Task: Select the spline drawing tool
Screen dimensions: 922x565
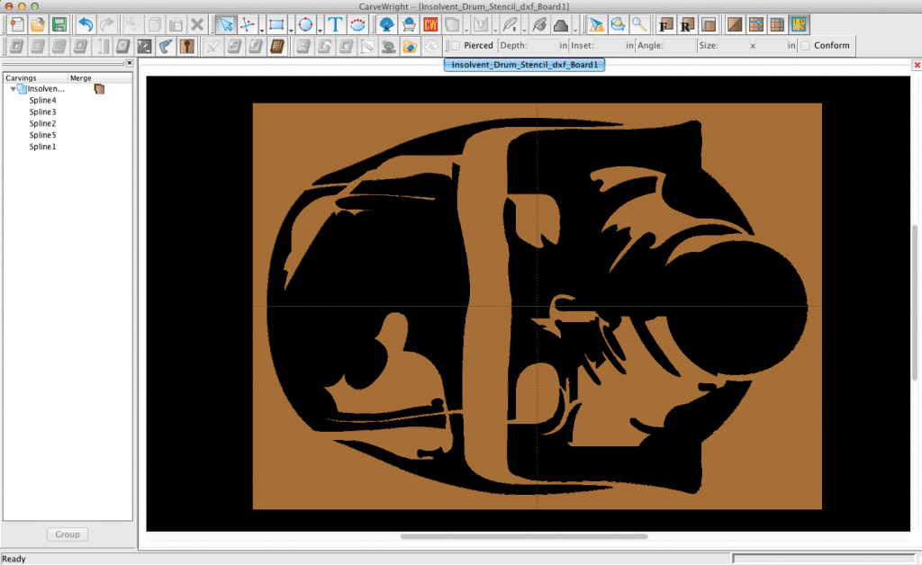Action: (x=245, y=25)
